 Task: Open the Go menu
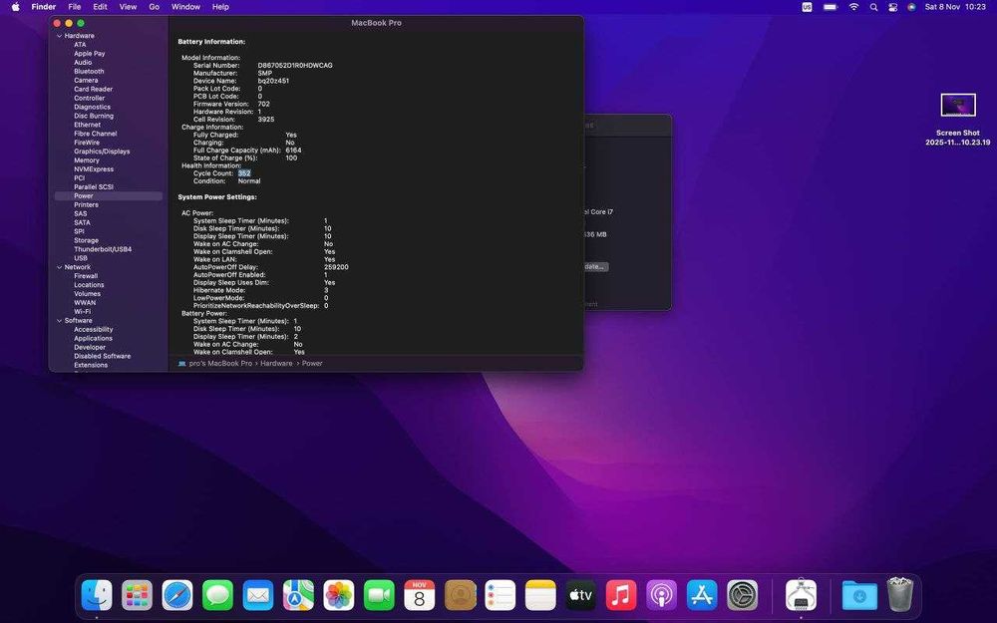point(154,7)
